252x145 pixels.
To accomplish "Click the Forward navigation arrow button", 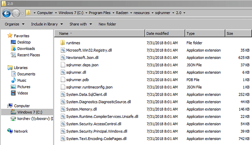I will click(x=16, y=13).
